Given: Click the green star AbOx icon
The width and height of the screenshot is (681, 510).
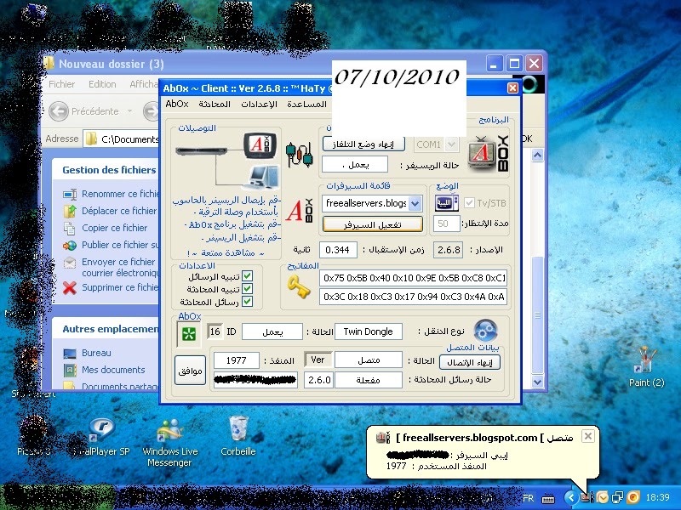Looking at the screenshot, I should point(189,334).
